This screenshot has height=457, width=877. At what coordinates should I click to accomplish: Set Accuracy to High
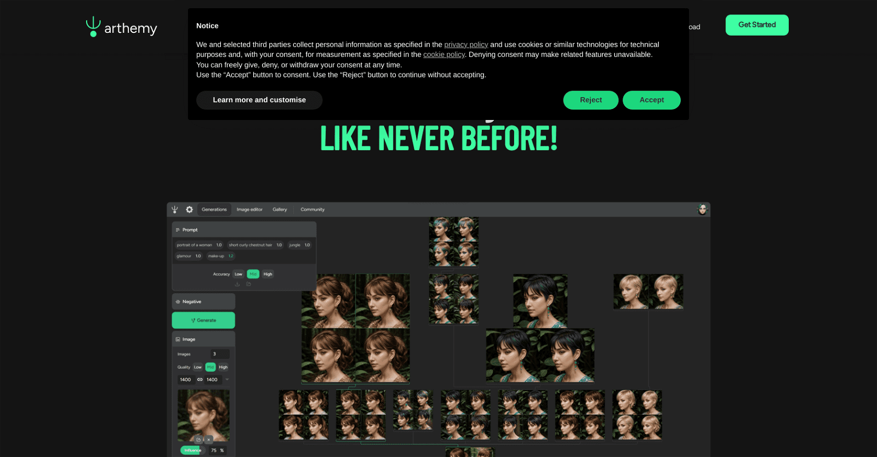pos(267,274)
